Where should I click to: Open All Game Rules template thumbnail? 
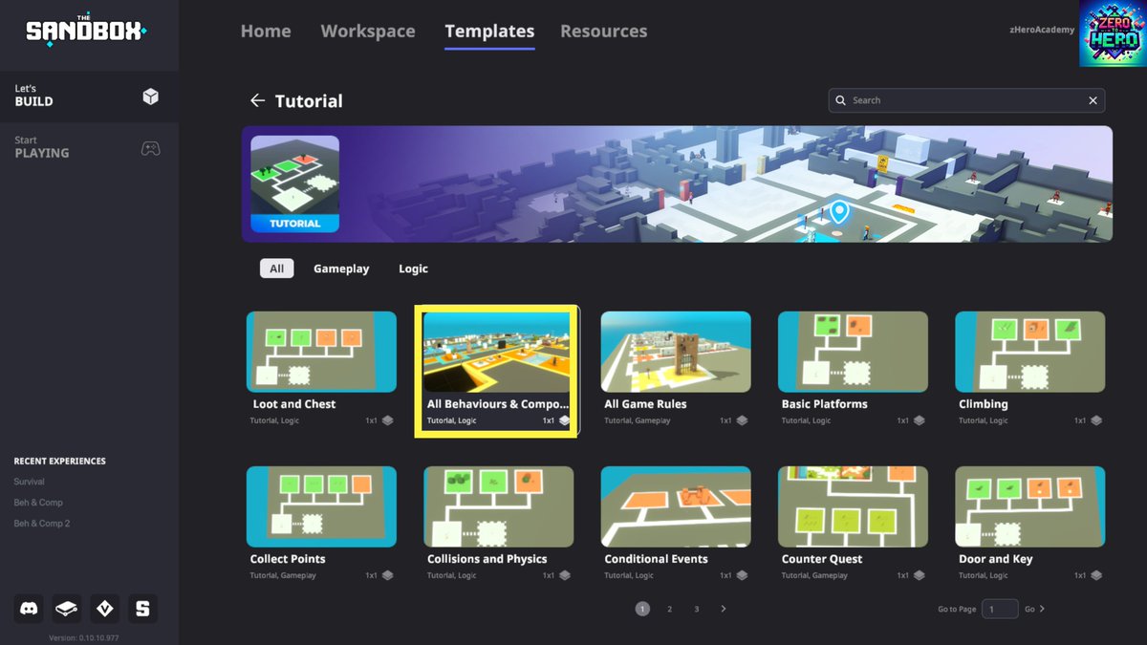click(676, 352)
